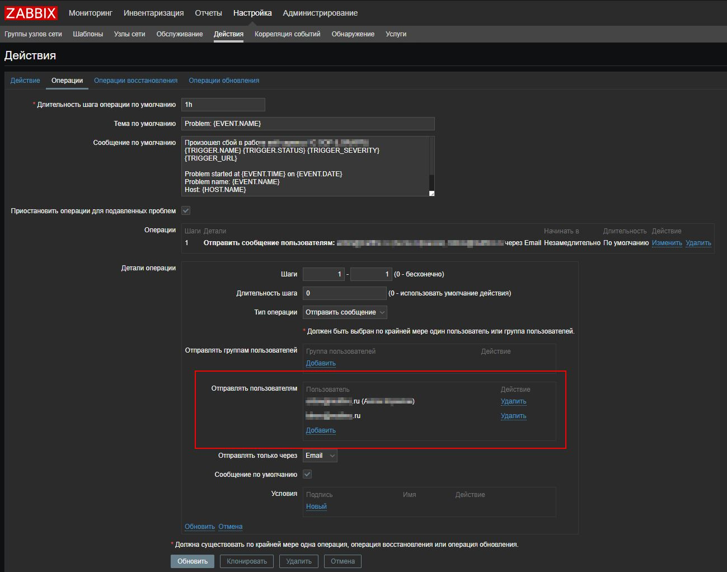Image resolution: width=727 pixels, height=572 pixels.
Task: Delete the second user in list
Action: (513, 416)
